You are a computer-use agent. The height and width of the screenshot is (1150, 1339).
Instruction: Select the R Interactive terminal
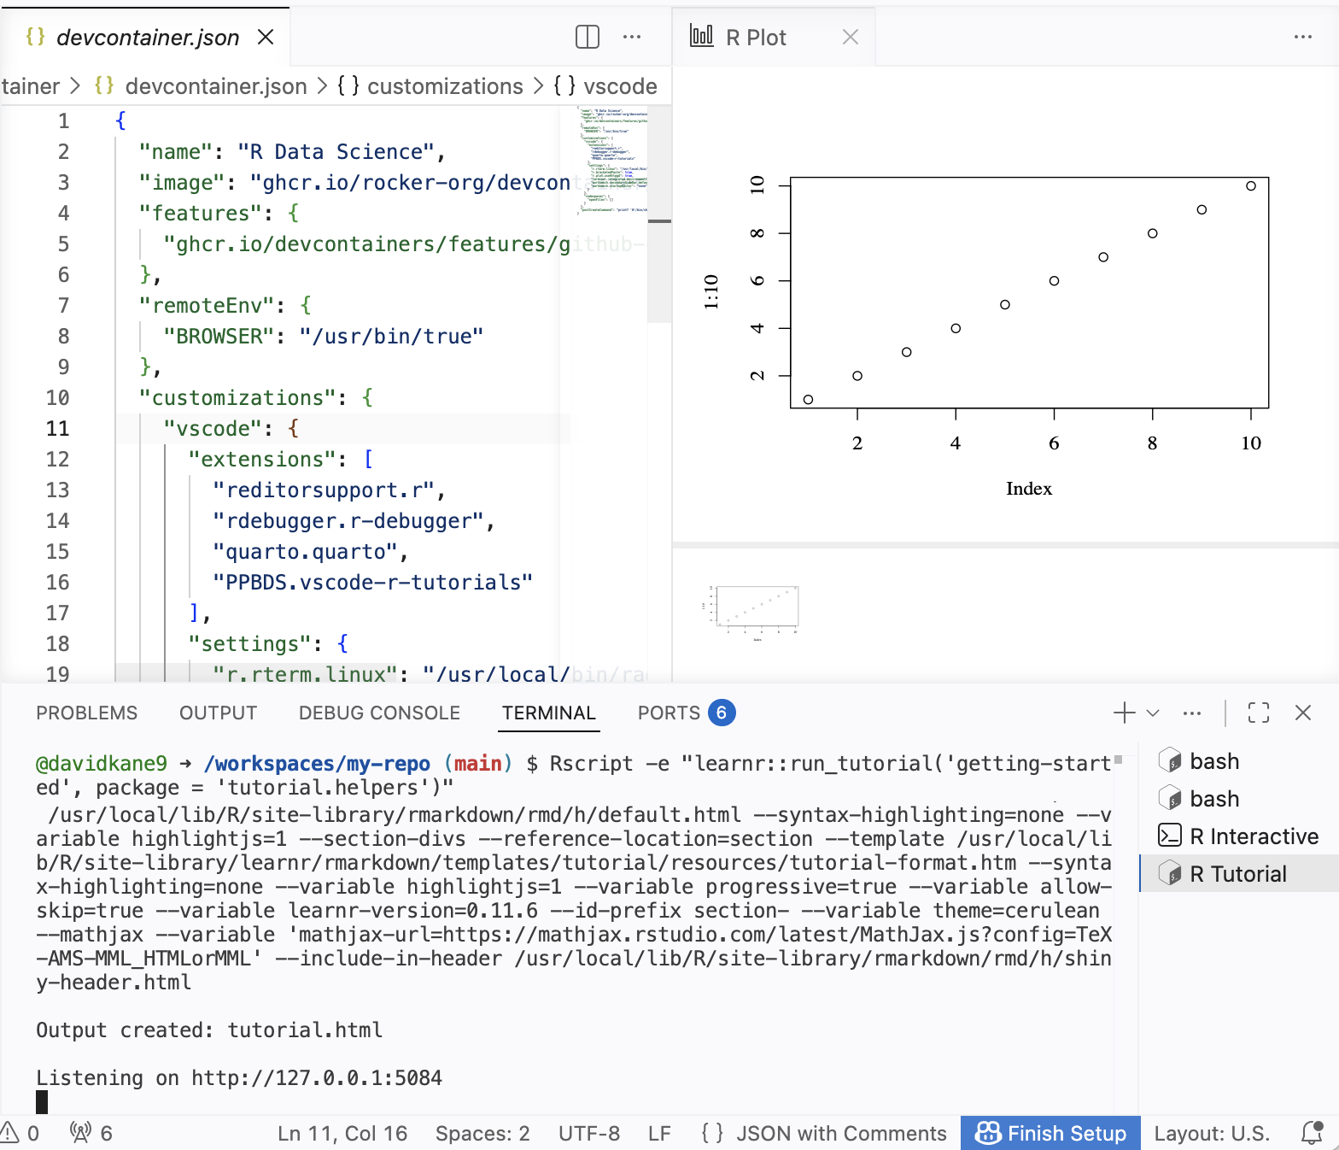[x=1253, y=836]
